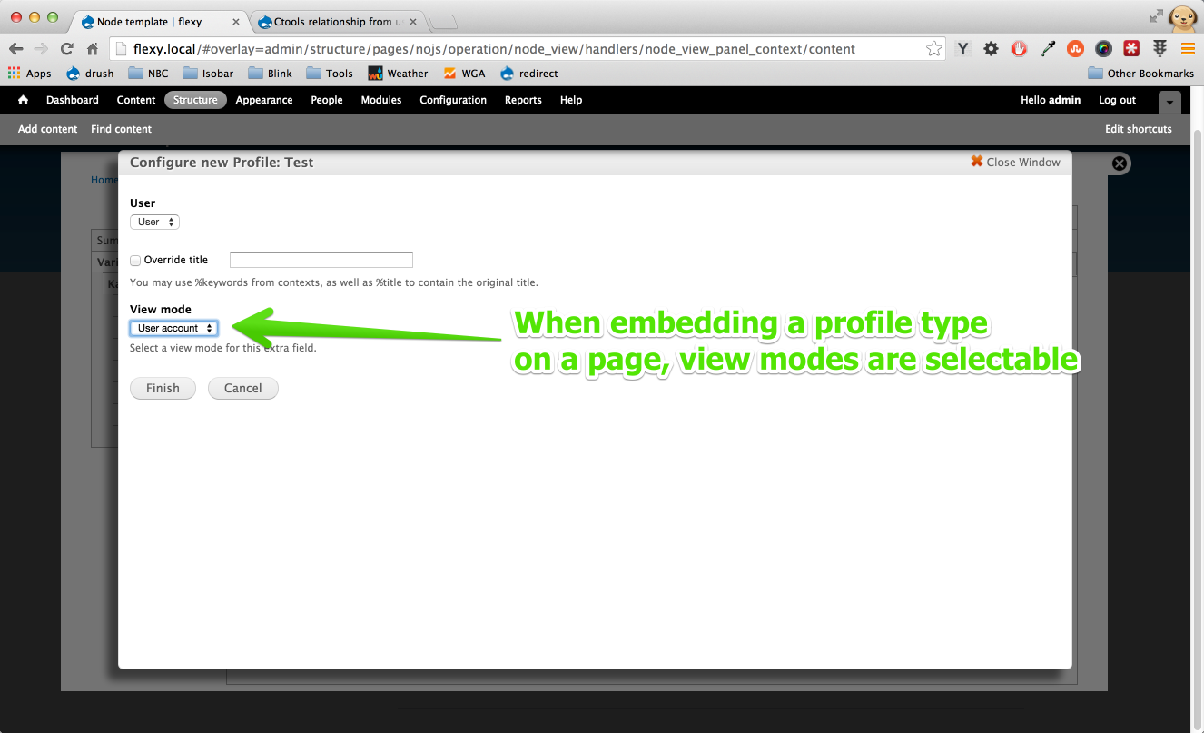Open the NBC bookmarks folder
Screen dimensions: 1204x733
[148, 74]
